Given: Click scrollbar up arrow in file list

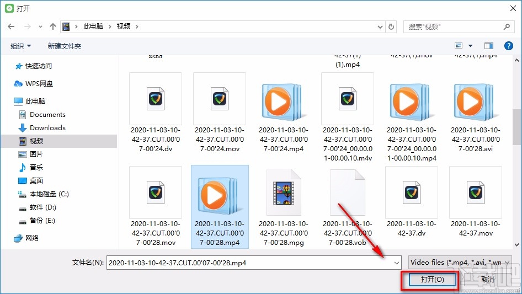Looking at the screenshot, I should [516, 61].
